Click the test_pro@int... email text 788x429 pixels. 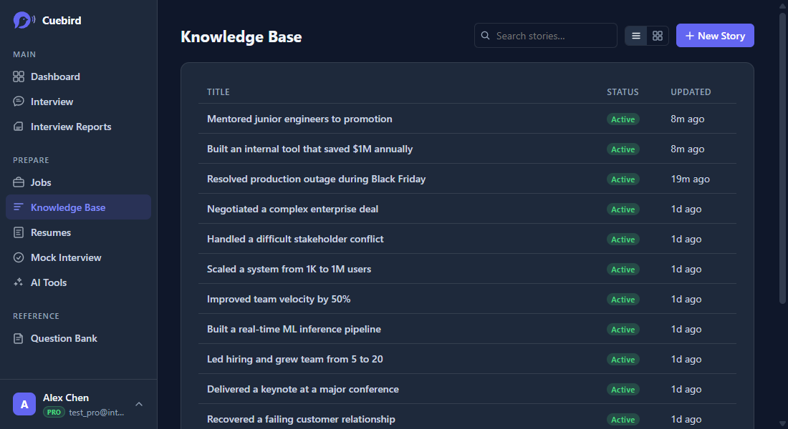(x=97, y=413)
